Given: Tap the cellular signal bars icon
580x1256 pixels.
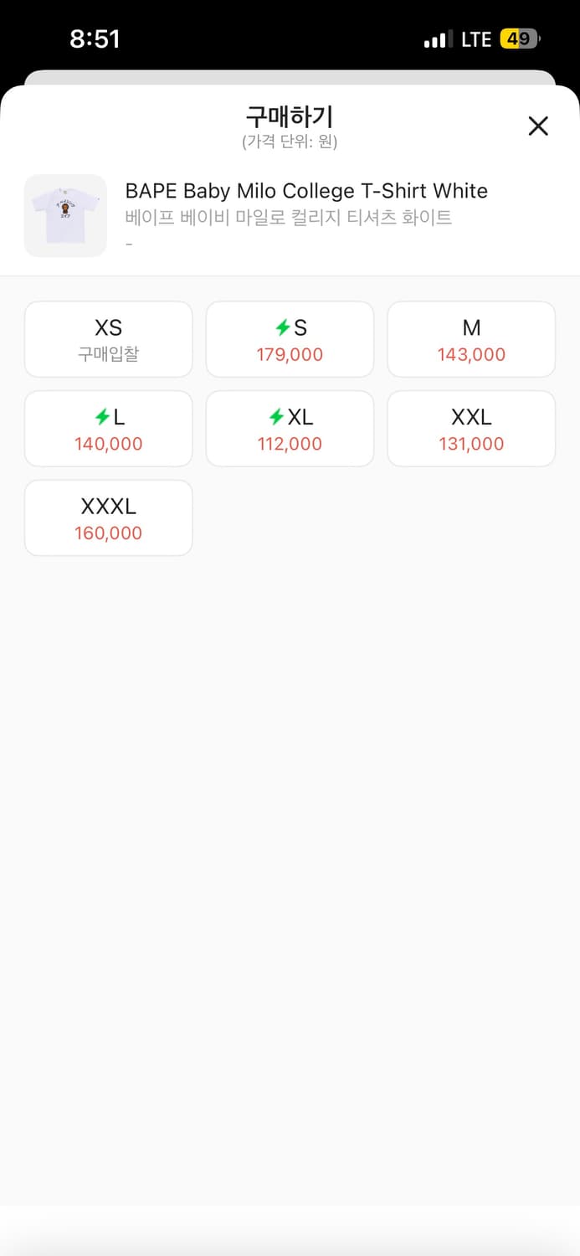Looking at the screenshot, I should pos(438,39).
